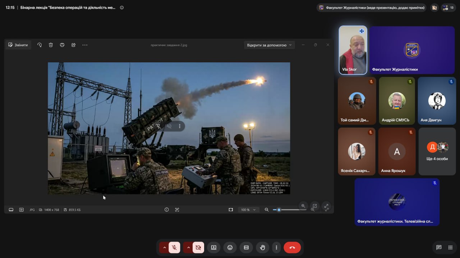Delete the image using trash icon
The image size is (460, 258).
pos(51,45)
